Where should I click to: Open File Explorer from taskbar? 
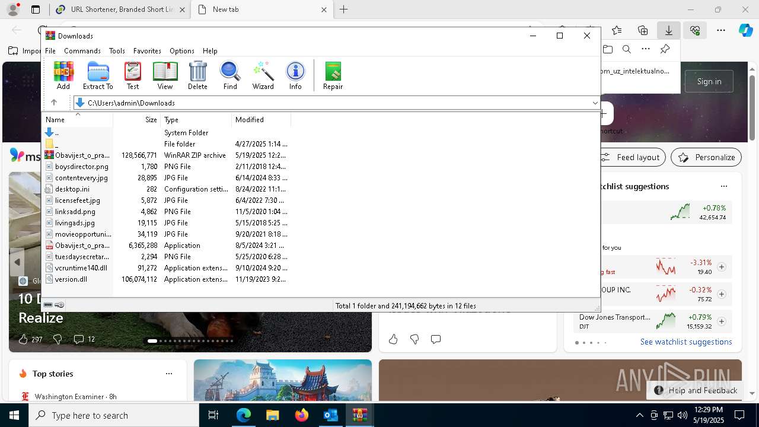(272, 415)
